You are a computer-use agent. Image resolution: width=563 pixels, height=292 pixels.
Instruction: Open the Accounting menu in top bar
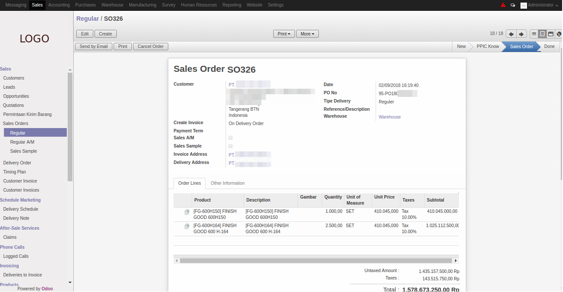tap(59, 5)
